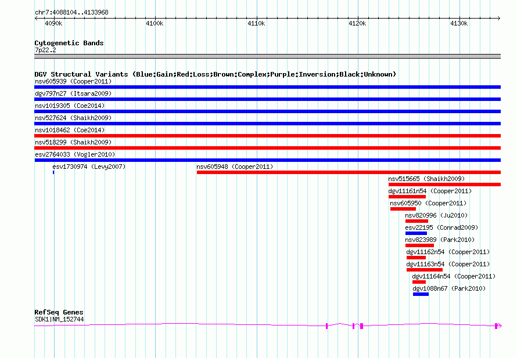The image size is (517, 358).
Task: Select the nsv823989 (Park2010) label
Action: 440,240
